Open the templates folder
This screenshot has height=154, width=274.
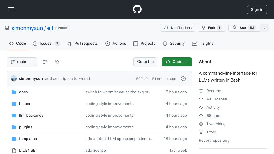[28, 139]
